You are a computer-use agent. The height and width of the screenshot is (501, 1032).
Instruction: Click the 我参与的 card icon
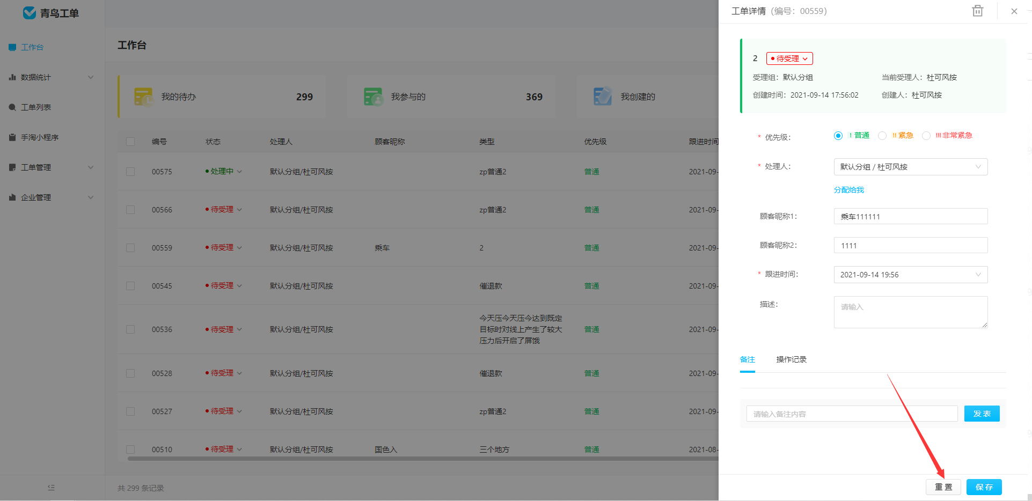tap(373, 97)
